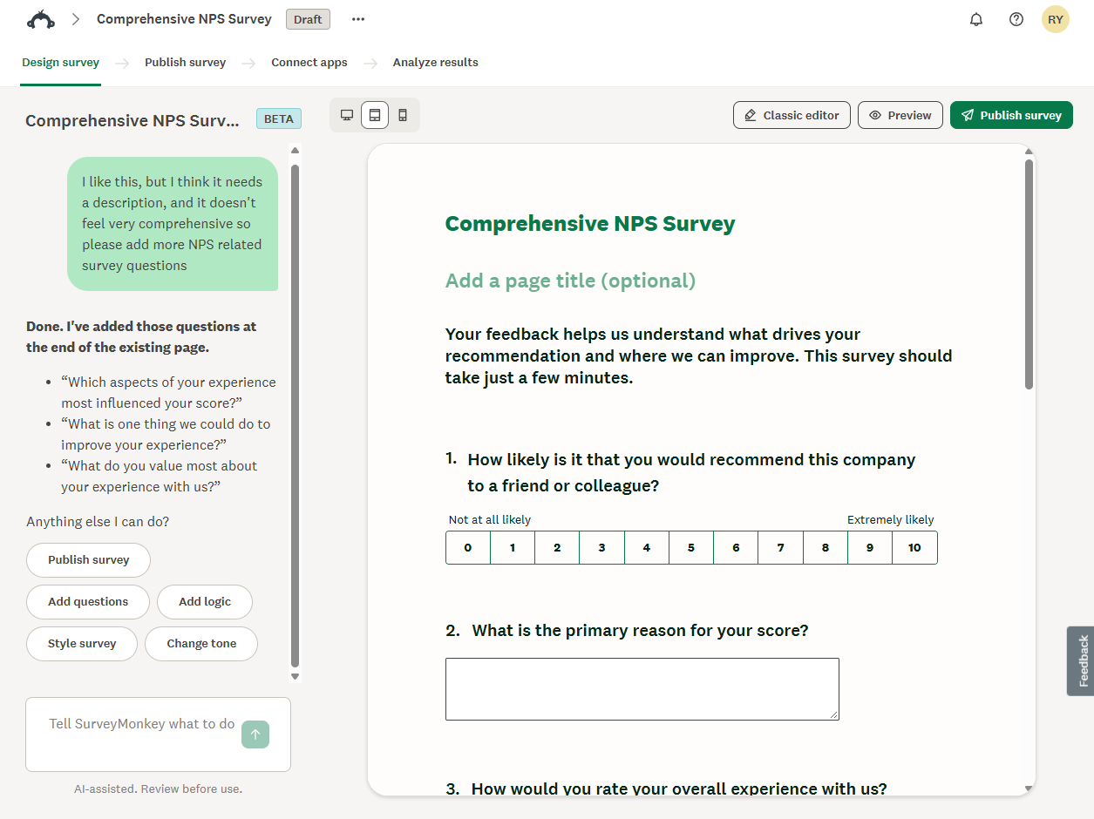This screenshot has height=819, width=1094.
Task: Click the chat panel scrollbar down arrow
Action: [295, 676]
